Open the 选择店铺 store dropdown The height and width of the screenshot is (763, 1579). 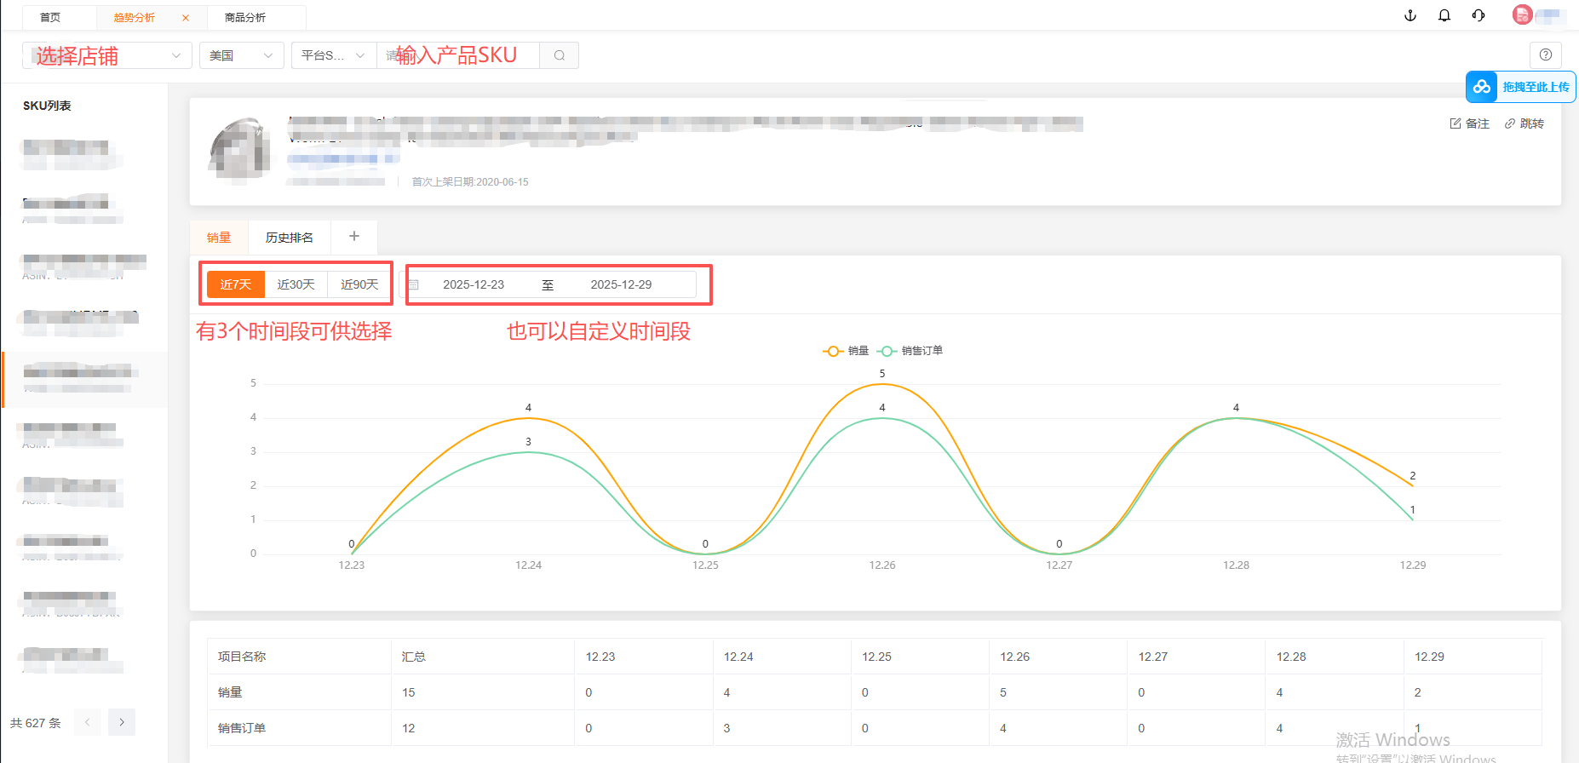coord(107,55)
